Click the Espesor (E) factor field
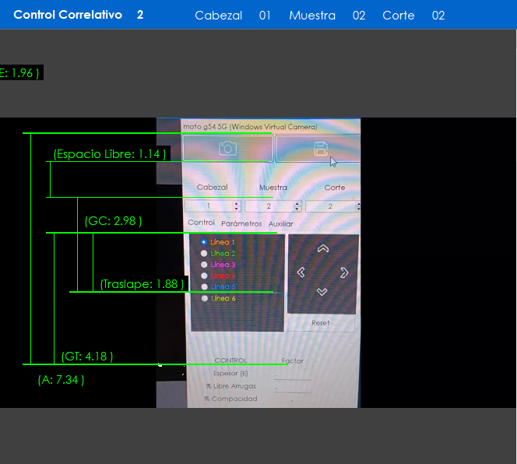The image size is (517, 464). click(x=293, y=374)
